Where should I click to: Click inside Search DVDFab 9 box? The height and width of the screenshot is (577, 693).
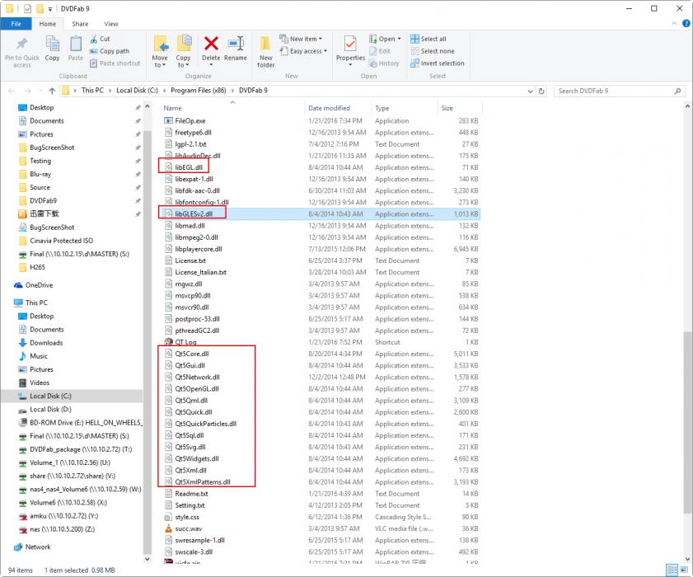point(618,91)
